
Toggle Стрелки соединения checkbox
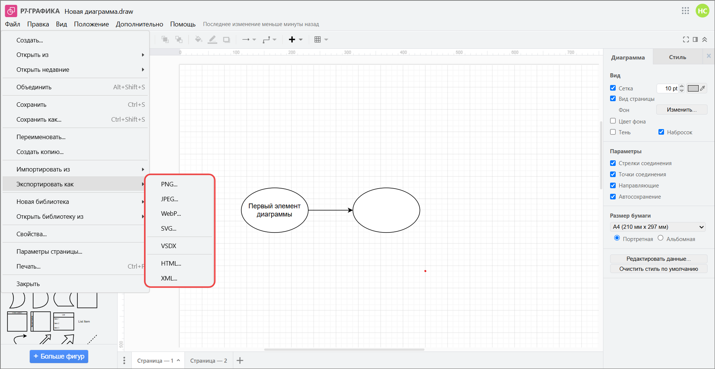tap(613, 163)
